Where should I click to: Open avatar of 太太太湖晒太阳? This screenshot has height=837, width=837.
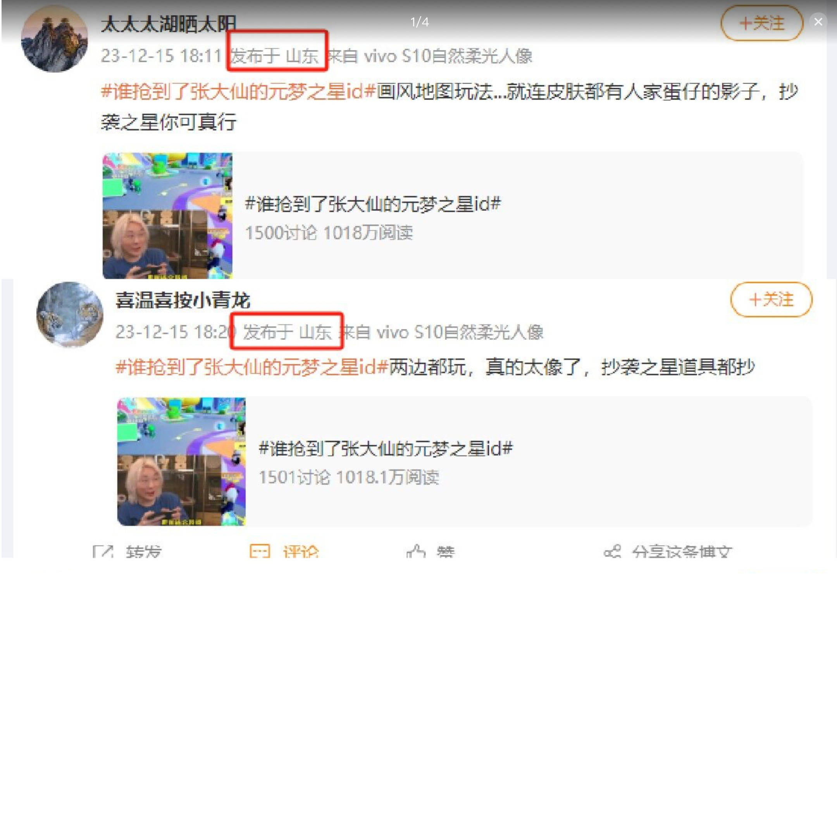pos(55,39)
